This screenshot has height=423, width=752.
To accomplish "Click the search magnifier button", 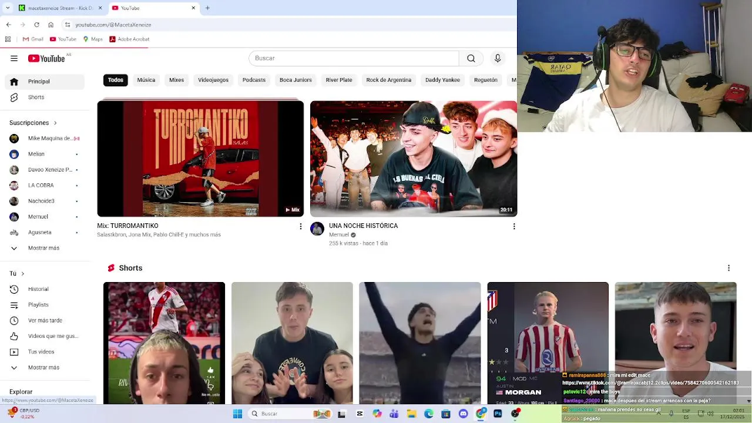I will [x=471, y=58].
